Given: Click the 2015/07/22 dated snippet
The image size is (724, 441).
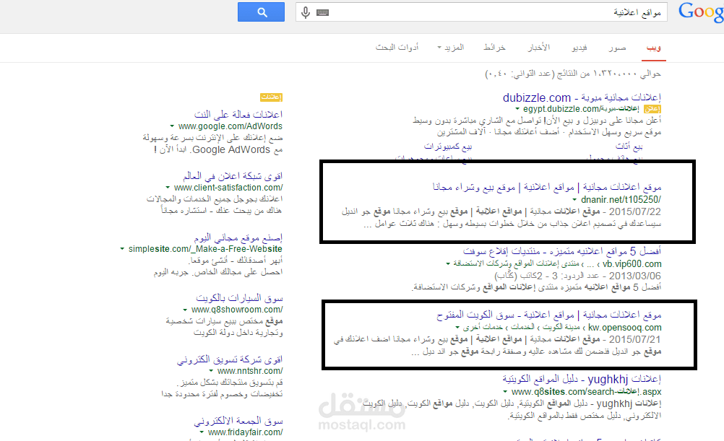Looking at the screenshot, I should [x=501, y=218].
